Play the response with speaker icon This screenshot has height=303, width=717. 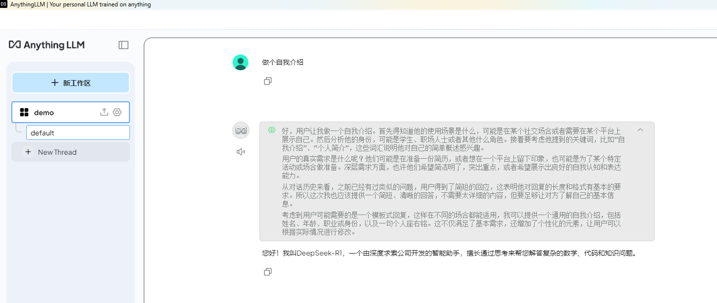pyautogui.click(x=241, y=152)
